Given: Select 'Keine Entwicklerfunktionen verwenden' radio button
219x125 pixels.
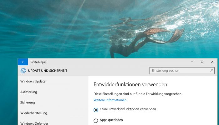Looking at the screenshot, I should [96, 110].
